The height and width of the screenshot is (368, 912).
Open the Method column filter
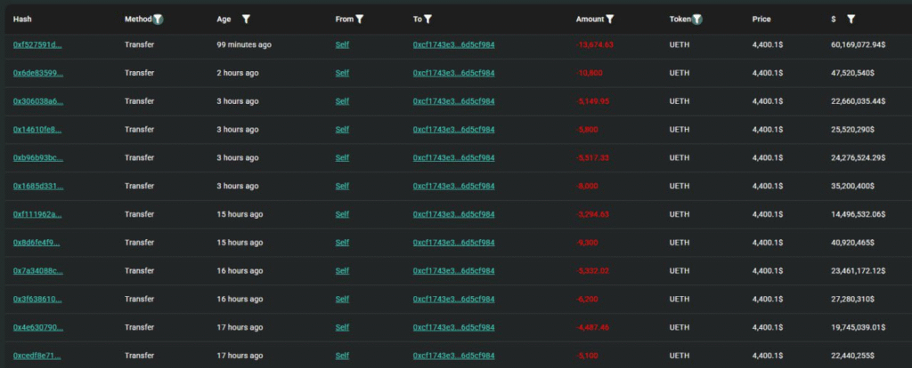[158, 19]
